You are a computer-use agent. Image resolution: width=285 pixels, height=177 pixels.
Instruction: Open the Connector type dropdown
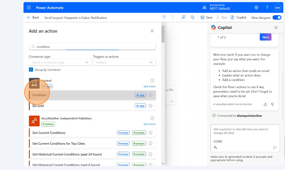(x=60, y=62)
